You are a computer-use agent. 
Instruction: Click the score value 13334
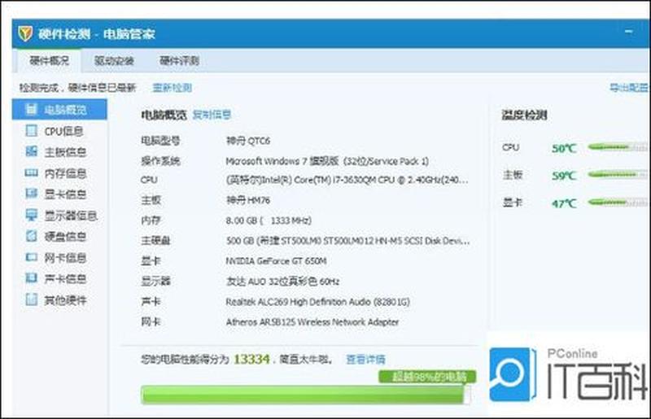251,360
